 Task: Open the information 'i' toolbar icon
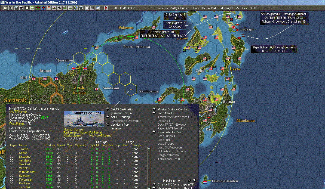point(27,8)
